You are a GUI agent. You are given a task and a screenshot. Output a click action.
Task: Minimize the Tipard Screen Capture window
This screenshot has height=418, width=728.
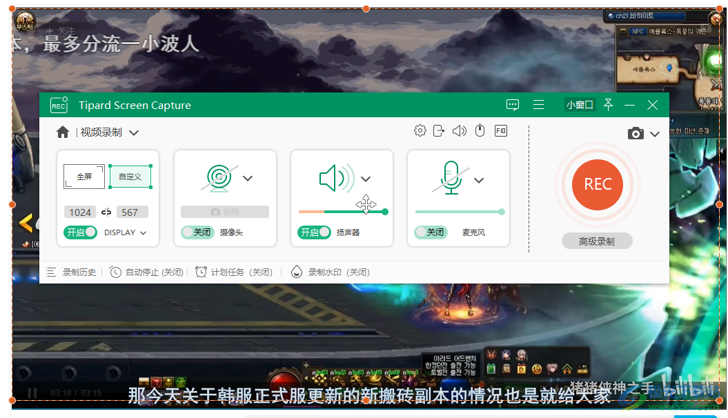629,106
